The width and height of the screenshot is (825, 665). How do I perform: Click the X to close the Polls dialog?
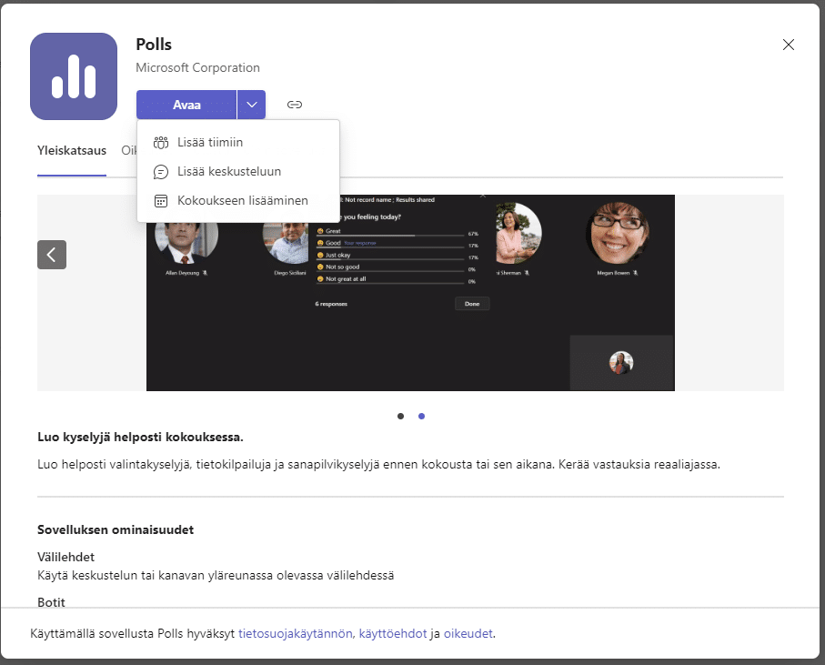[788, 44]
